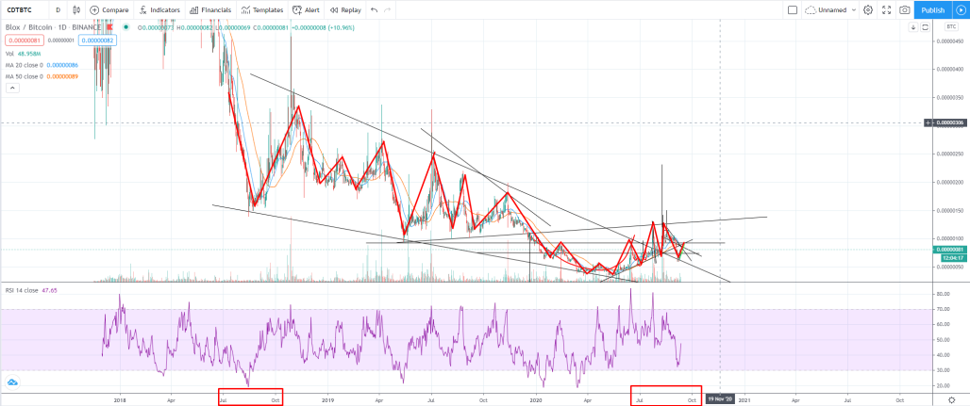Click the TradingView cloud logo icon
970x406 pixels.
[x=12, y=382]
